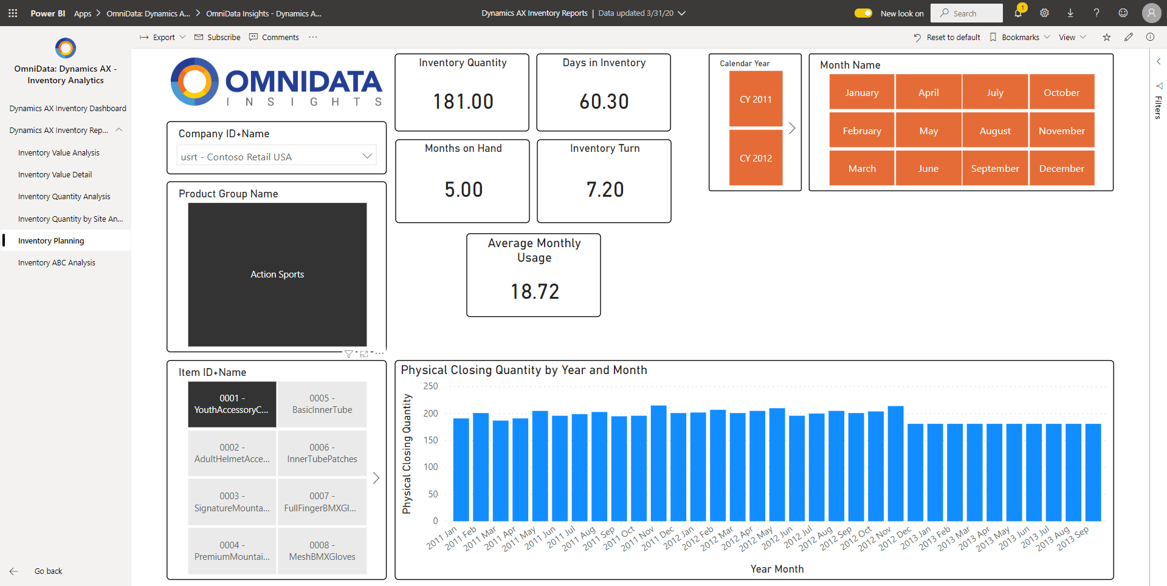Select item 0002 - AdultHelmetAcce...
Image resolution: width=1167 pixels, height=586 pixels.
point(232,453)
